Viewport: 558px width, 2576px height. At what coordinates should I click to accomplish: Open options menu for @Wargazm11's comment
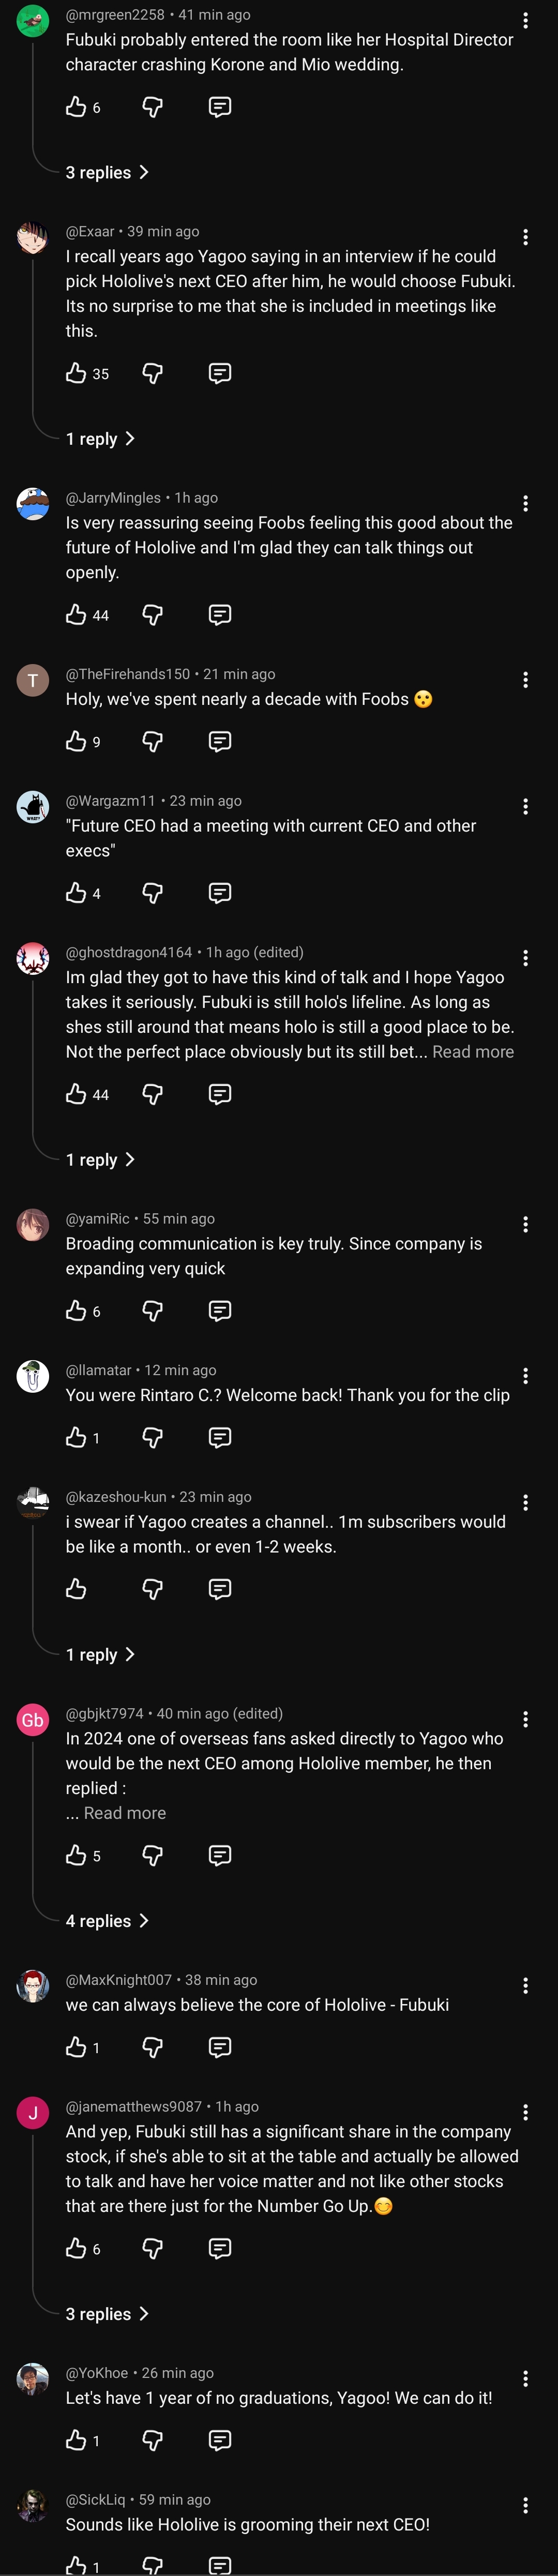[x=525, y=806]
